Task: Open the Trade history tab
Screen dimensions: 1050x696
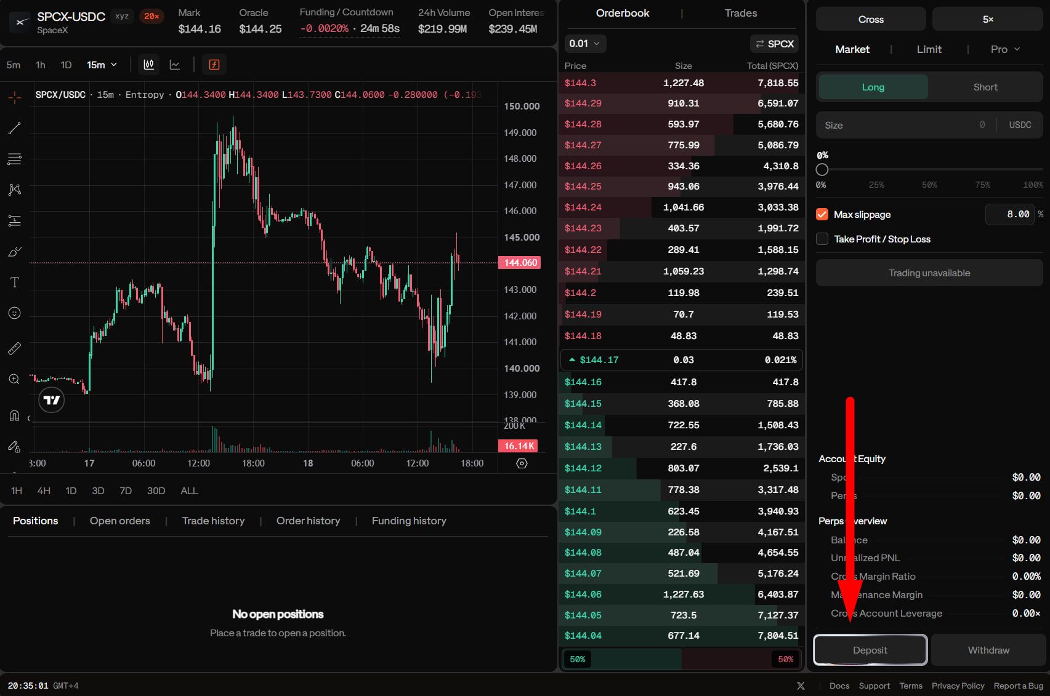Action: point(213,521)
